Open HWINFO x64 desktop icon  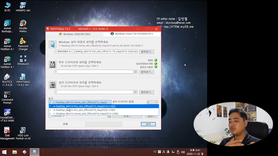(23, 7)
